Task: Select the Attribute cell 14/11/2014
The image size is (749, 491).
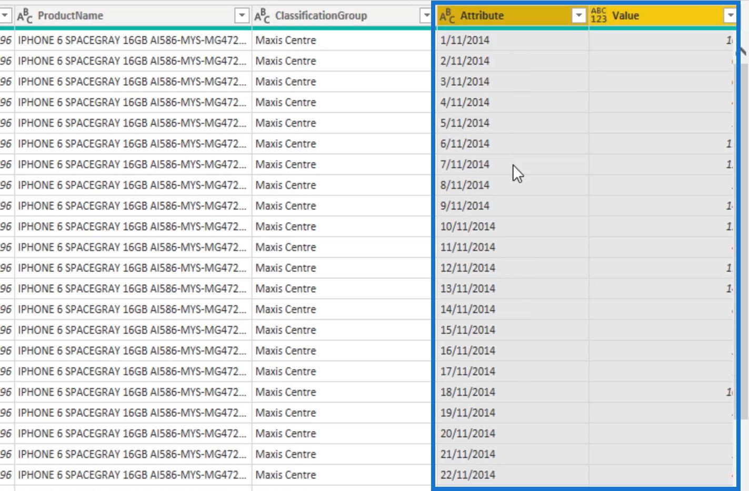Action: point(512,309)
